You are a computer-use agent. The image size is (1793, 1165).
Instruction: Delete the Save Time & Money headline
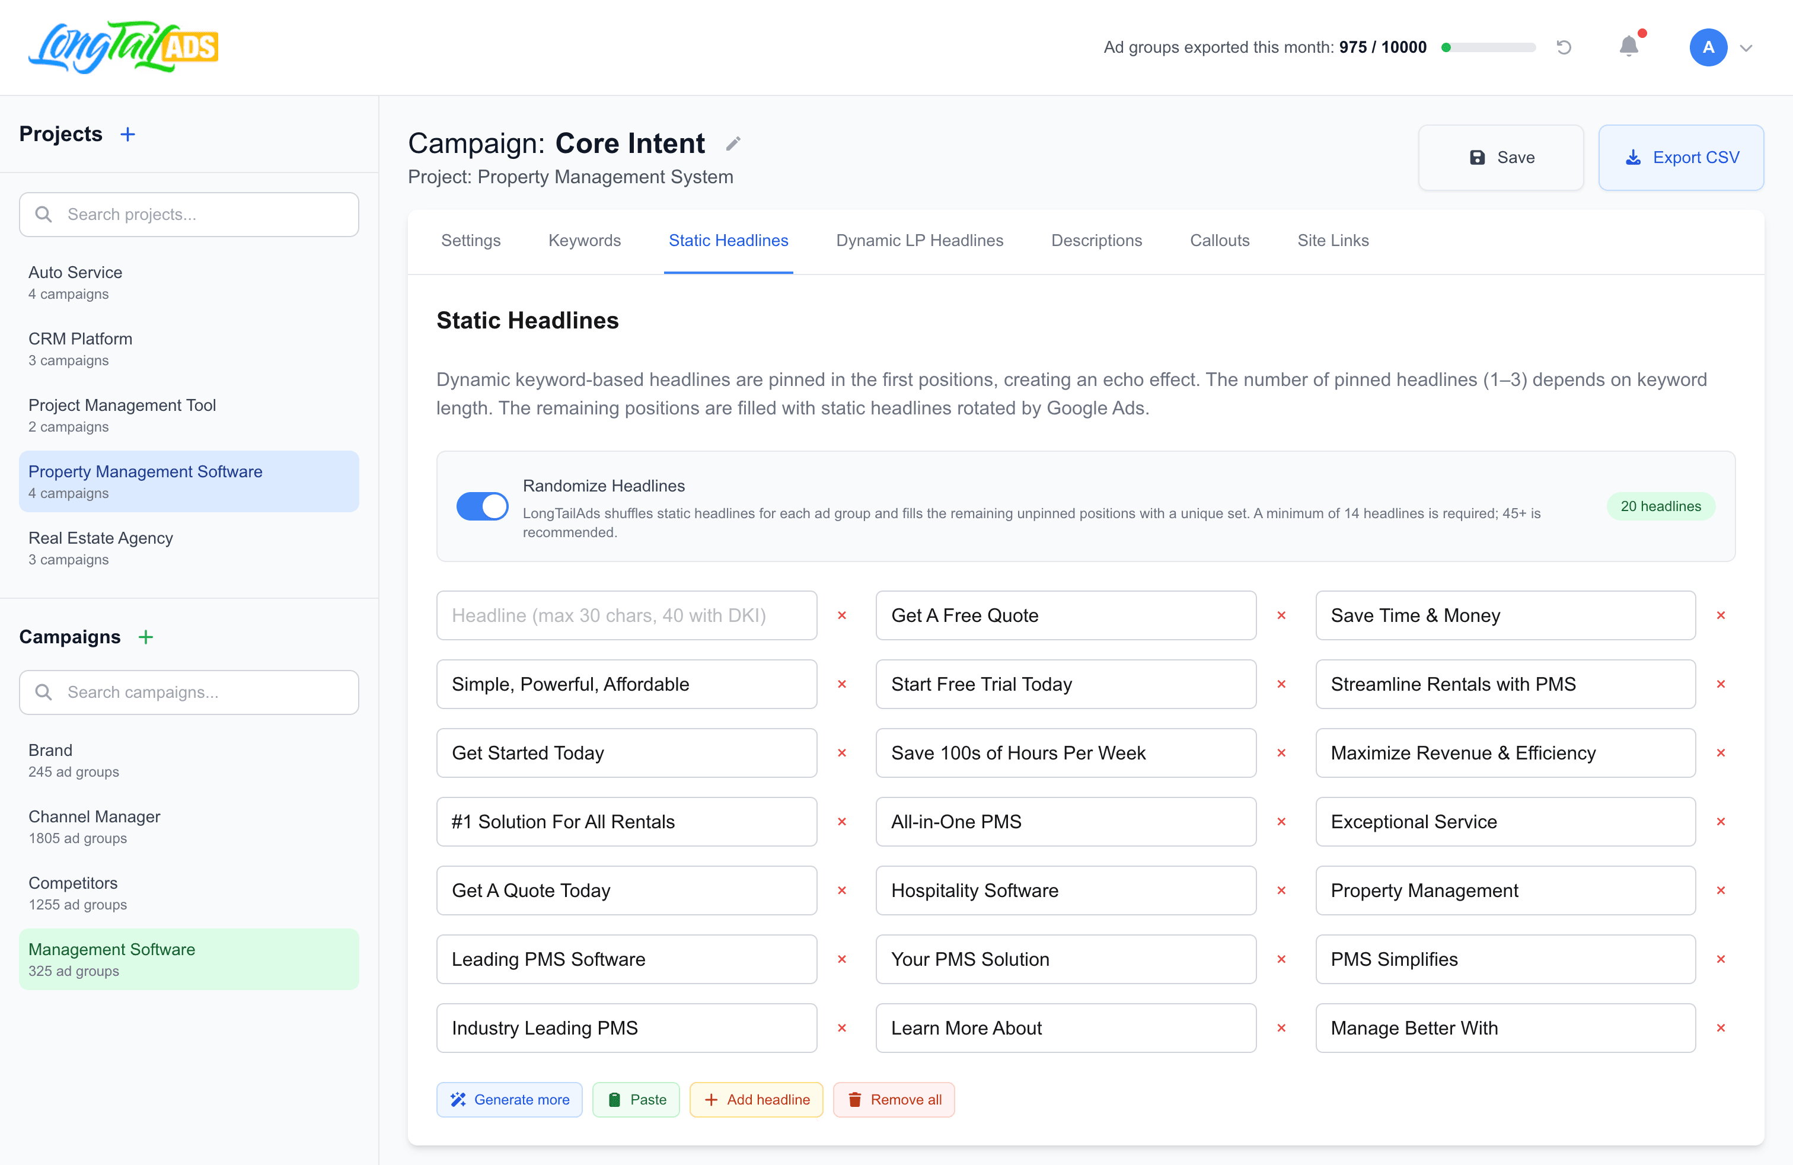pyautogui.click(x=1721, y=615)
